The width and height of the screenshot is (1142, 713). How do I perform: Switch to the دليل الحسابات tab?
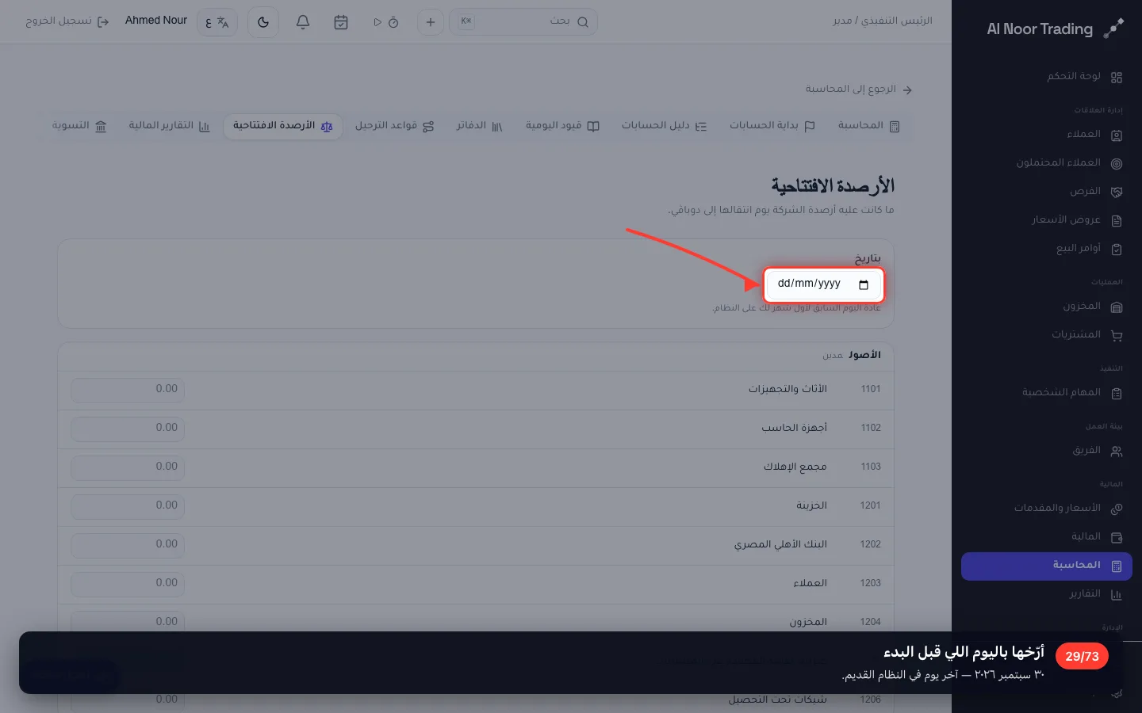tap(664, 126)
